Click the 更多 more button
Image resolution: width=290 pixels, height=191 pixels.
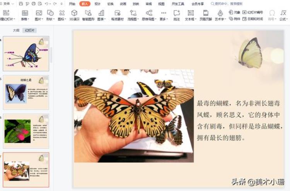click(164, 15)
